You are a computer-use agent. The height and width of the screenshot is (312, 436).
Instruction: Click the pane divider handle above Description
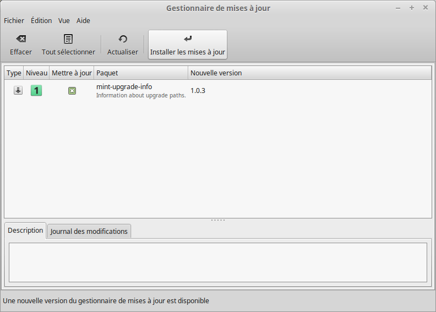coord(218,220)
